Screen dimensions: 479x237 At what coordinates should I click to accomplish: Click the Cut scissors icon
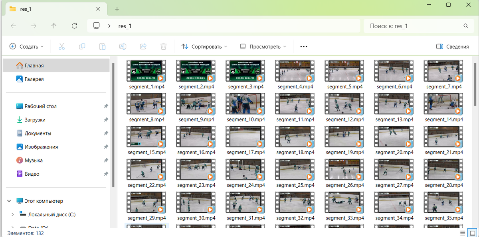[61, 47]
